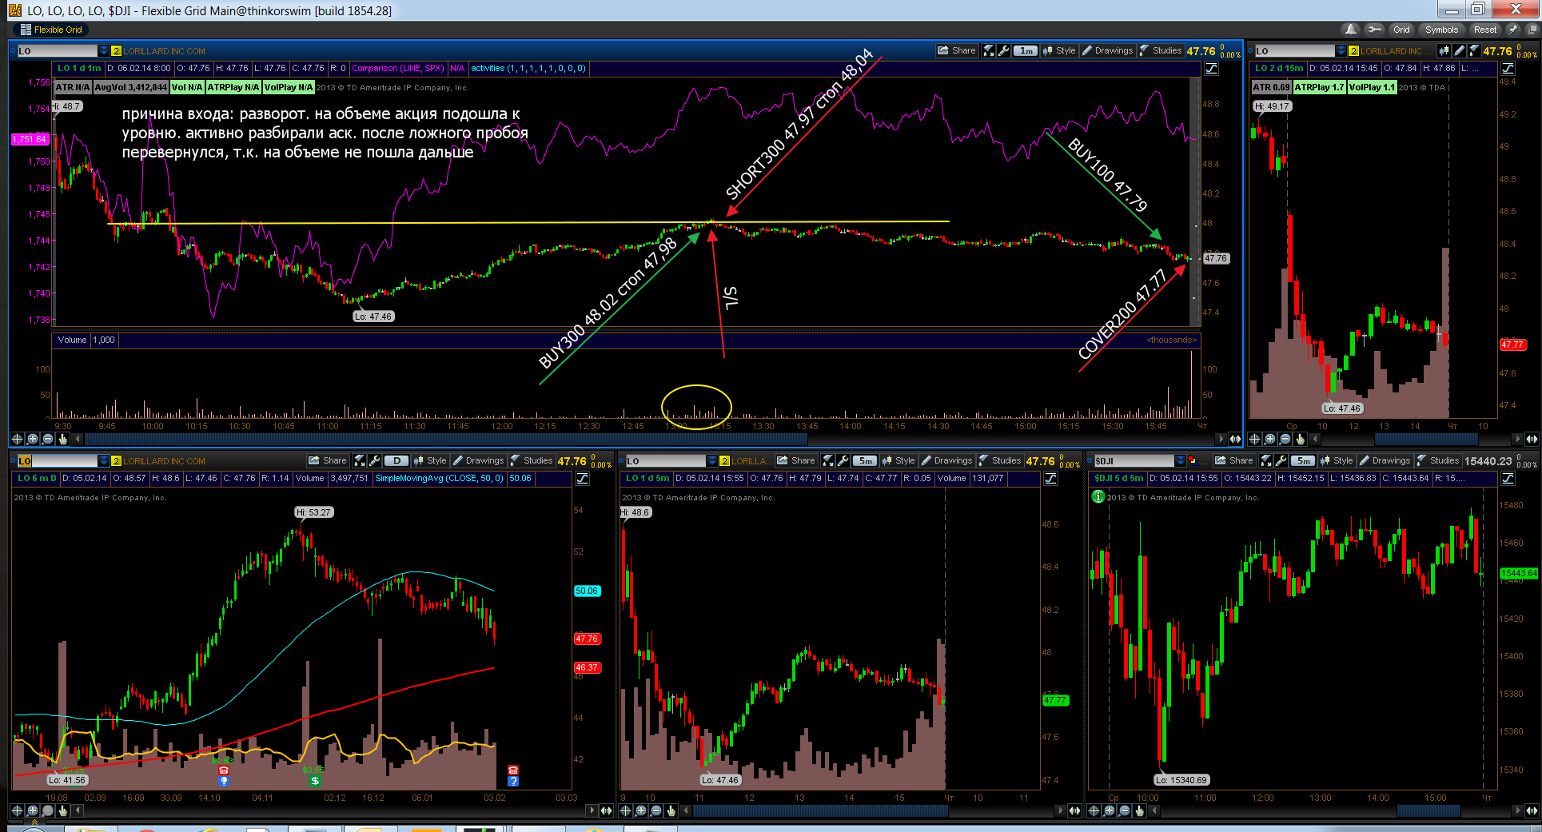Toggle expansion arrows under LO 5m chart
1542x832 pixels.
[x=1074, y=810]
